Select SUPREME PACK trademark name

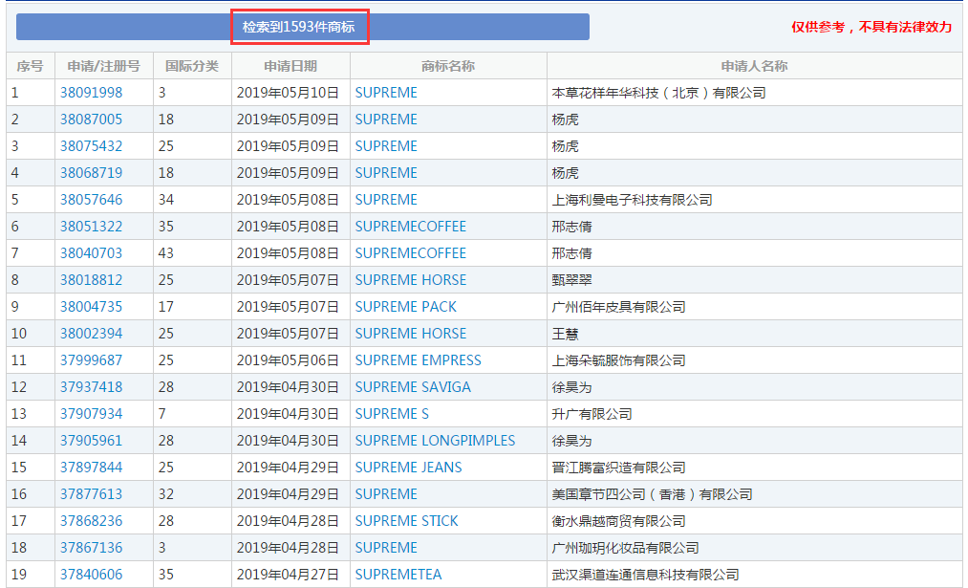pos(405,307)
